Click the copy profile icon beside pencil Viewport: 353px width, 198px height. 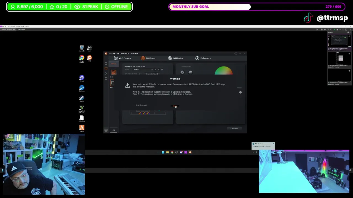click(x=159, y=70)
